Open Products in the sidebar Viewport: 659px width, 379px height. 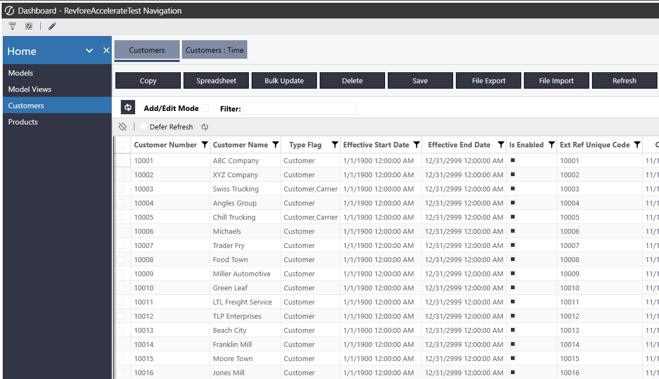(x=23, y=122)
